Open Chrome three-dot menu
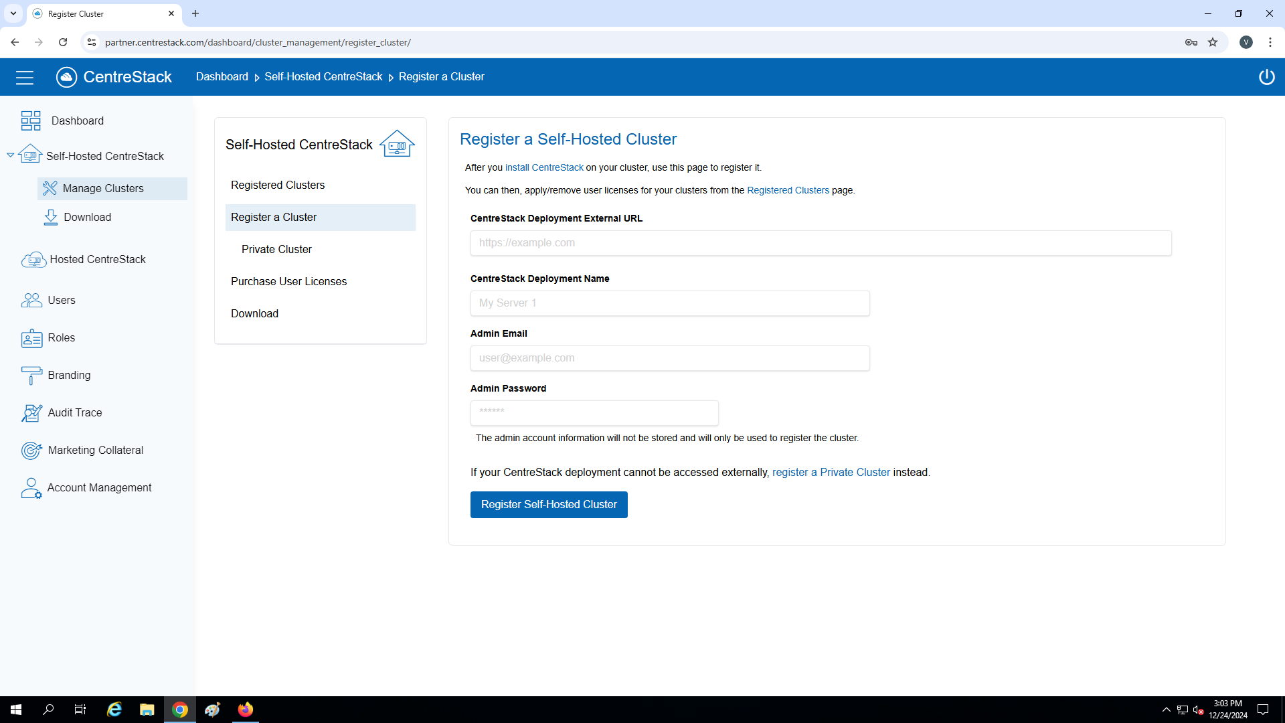The width and height of the screenshot is (1285, 723). [1270, 42]
